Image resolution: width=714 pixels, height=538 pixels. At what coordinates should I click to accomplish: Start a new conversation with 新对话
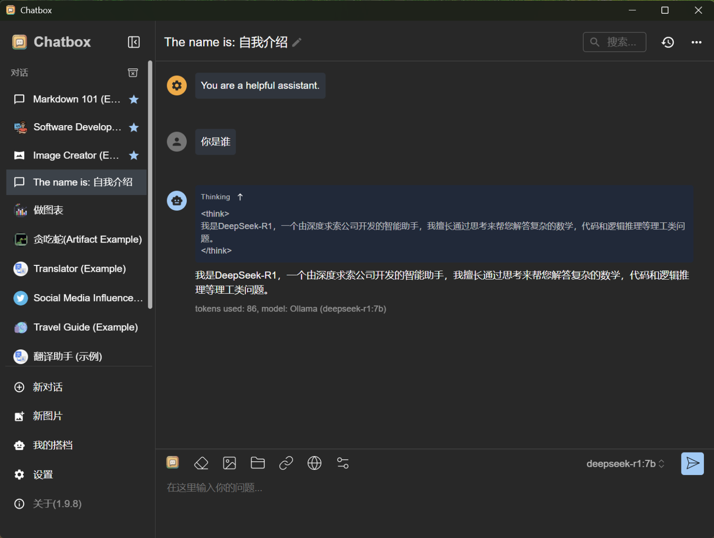pos(48,387)
